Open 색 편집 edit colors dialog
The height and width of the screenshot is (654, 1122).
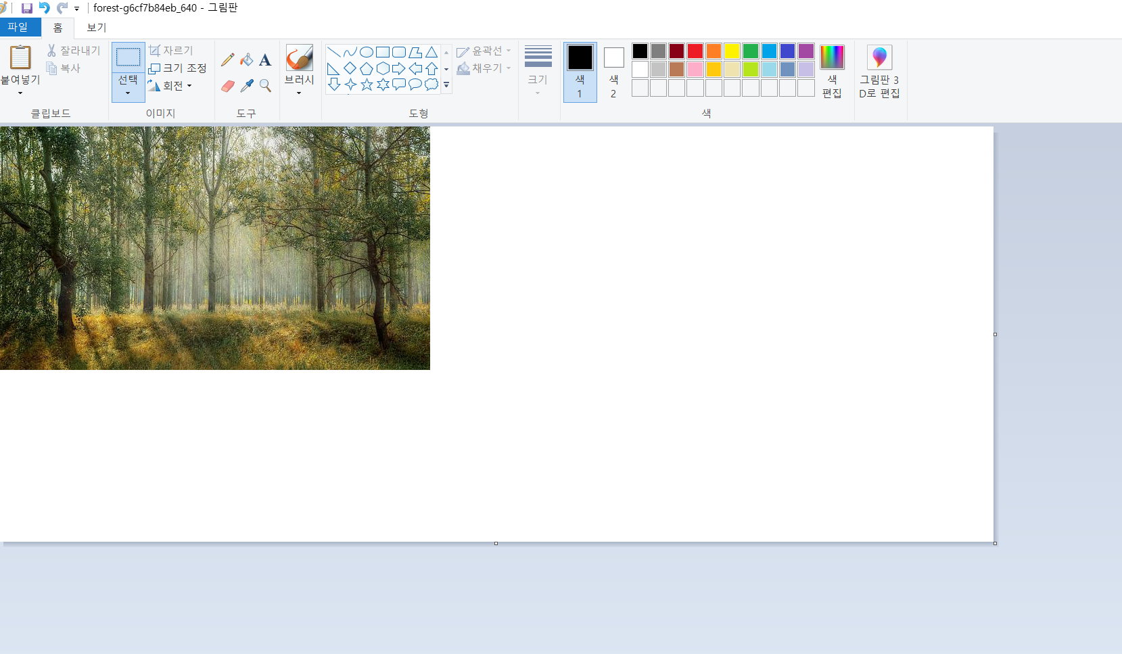coord(832,72)
